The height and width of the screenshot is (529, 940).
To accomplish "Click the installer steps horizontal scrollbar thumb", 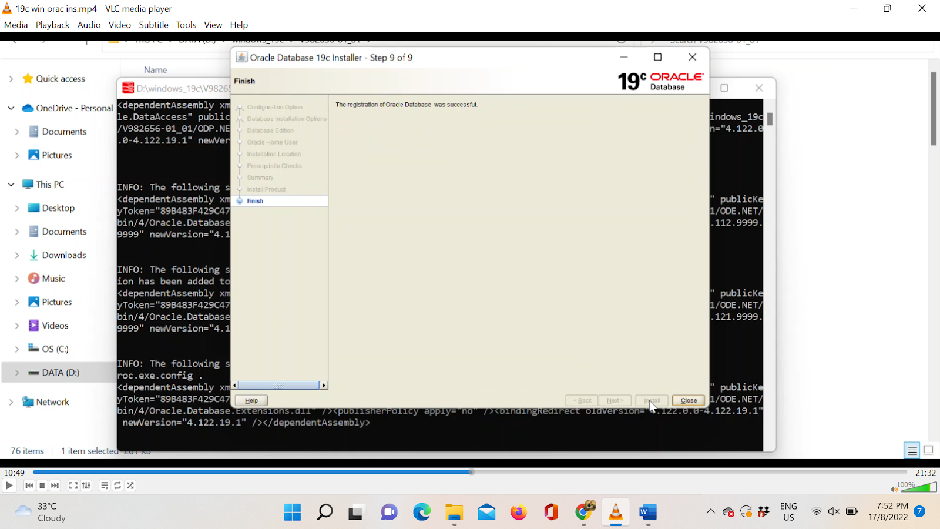I will coord(278,386).
